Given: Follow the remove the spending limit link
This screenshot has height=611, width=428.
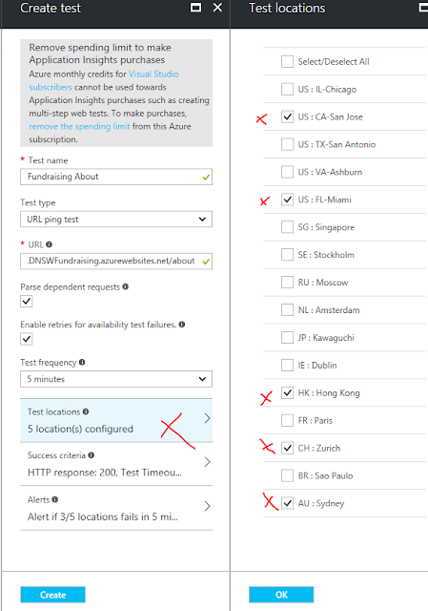Looking at the screenshot, I should (79, 126).
